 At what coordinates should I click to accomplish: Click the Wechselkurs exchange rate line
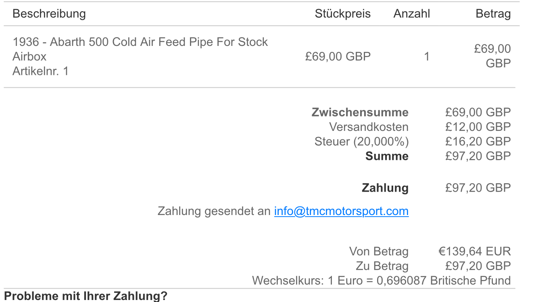tap(381, 280)
